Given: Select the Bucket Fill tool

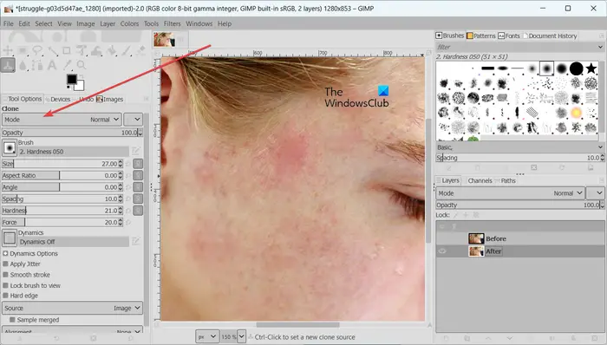Looking at the screenshot, I should click(x=112, y=50).
